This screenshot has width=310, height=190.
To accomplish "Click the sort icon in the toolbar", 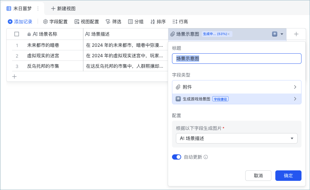I will [152, 22].
